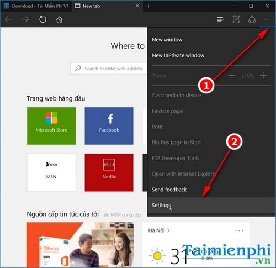The image size is (276, 268).
Task: Close the New tab tab
Action: pos(137,6)
